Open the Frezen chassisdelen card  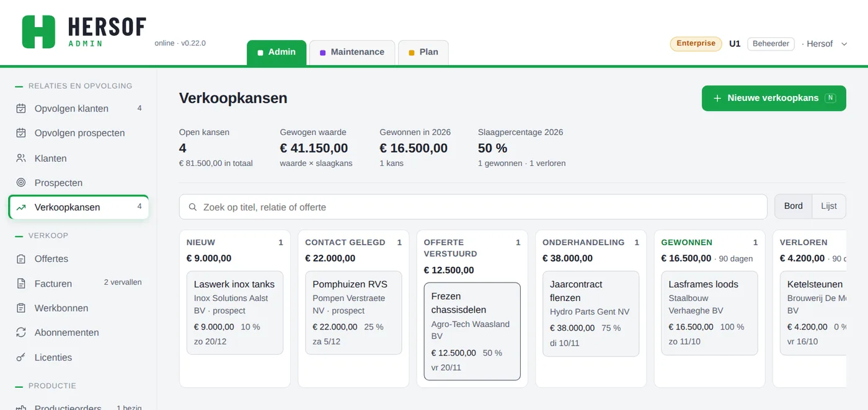pyautogui.click(x=472, y=331)
